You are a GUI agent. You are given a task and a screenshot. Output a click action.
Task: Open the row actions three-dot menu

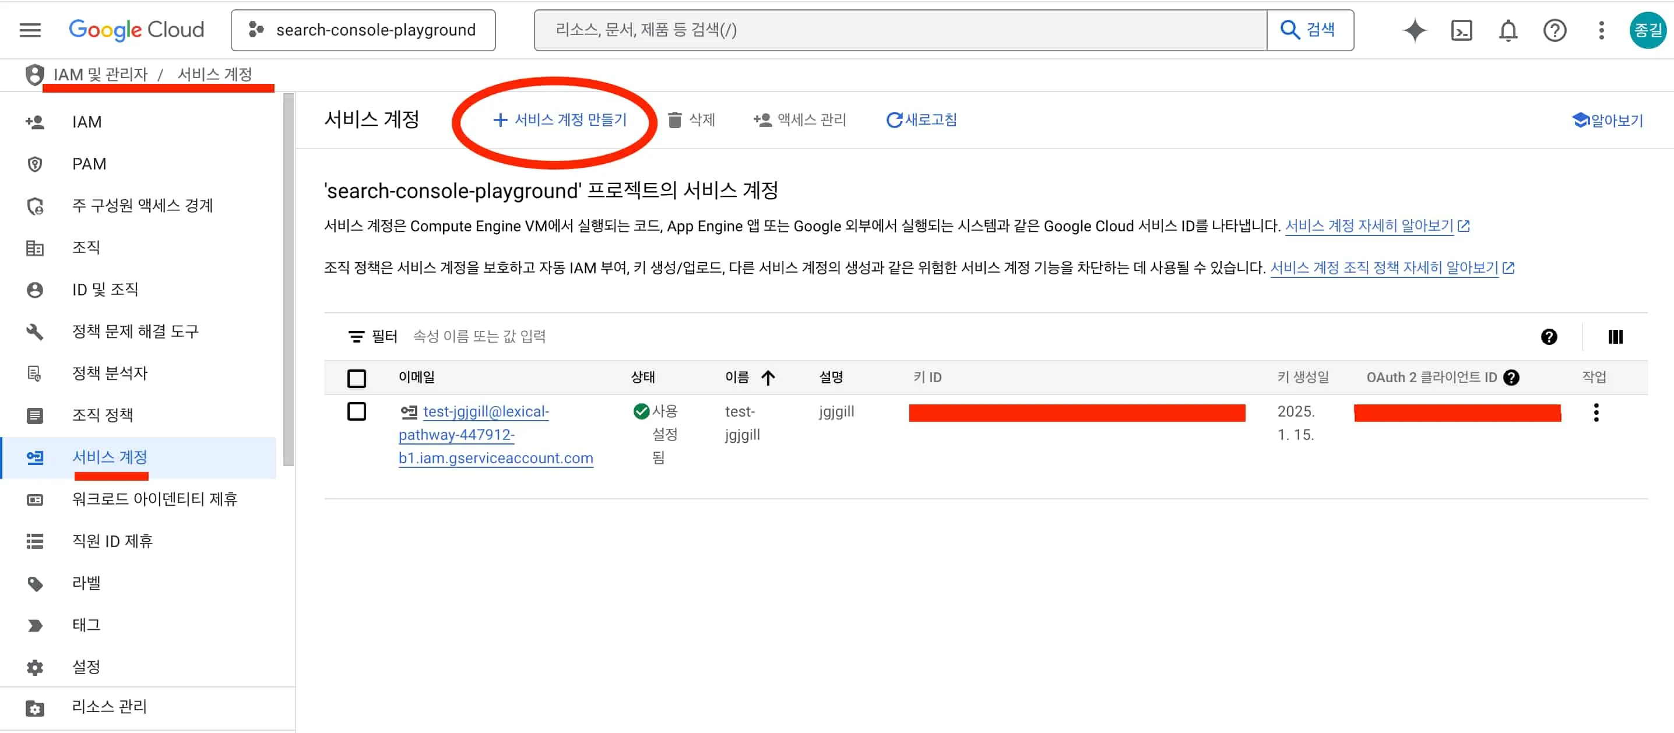coord(1596,411)
